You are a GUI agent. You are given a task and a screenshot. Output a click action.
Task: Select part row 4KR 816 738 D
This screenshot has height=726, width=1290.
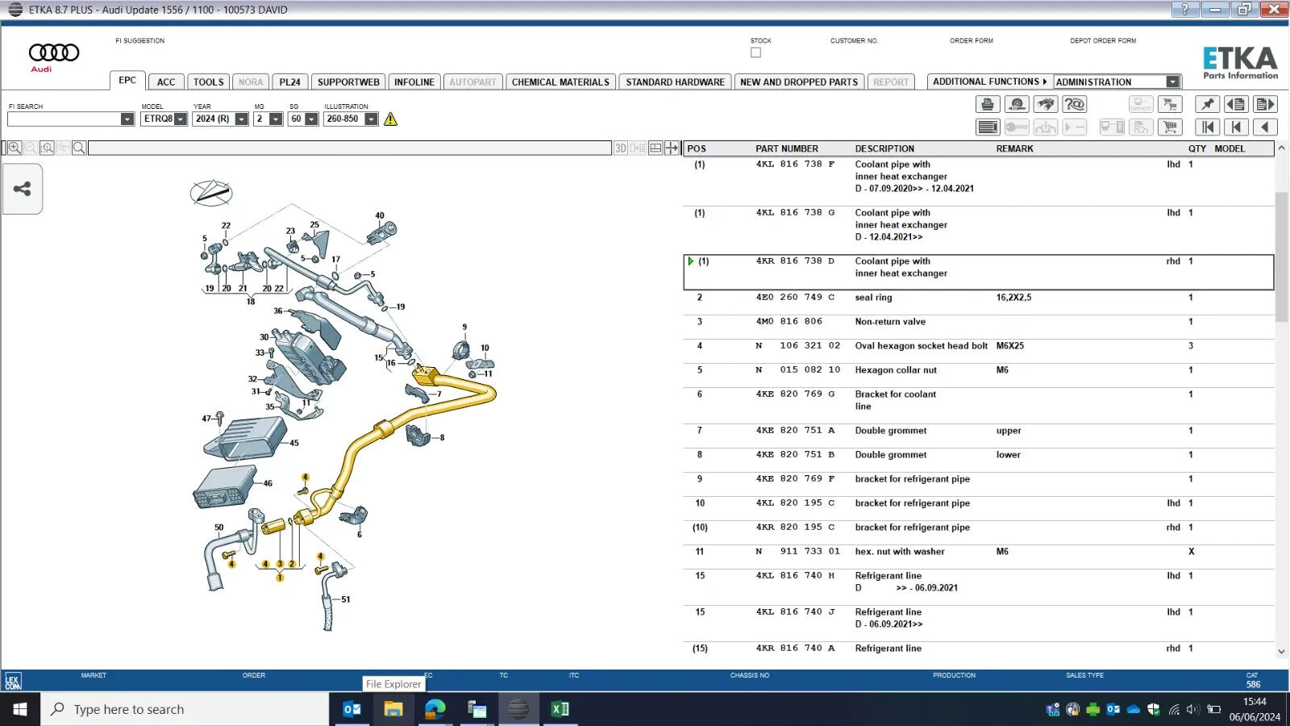978,272
